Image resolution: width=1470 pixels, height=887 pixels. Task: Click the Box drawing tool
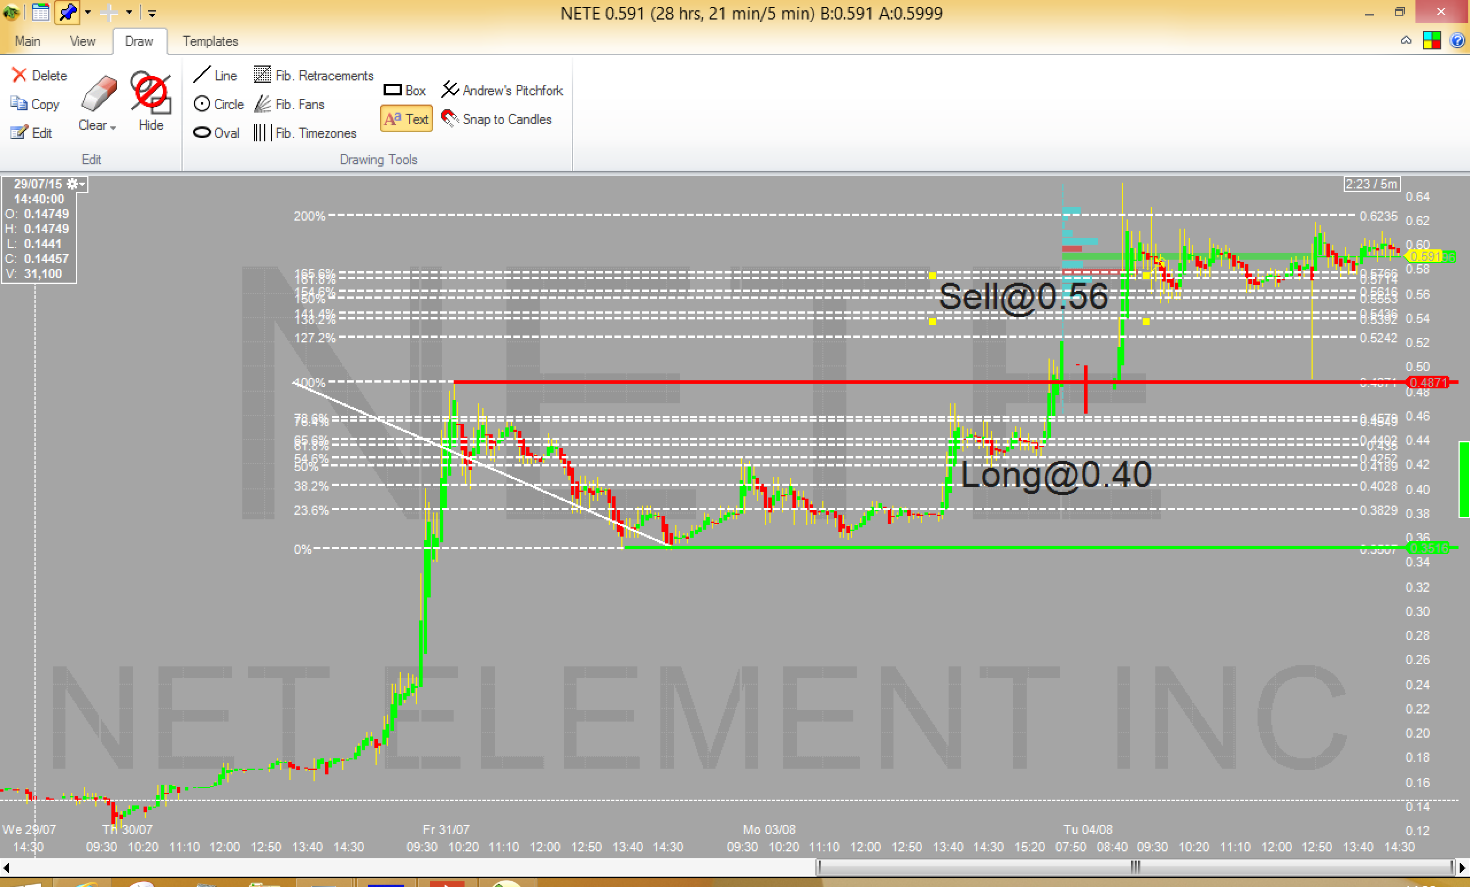click(404, 90)
